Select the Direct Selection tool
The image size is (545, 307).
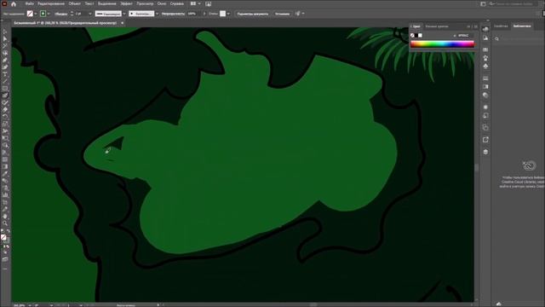[5, 39]
